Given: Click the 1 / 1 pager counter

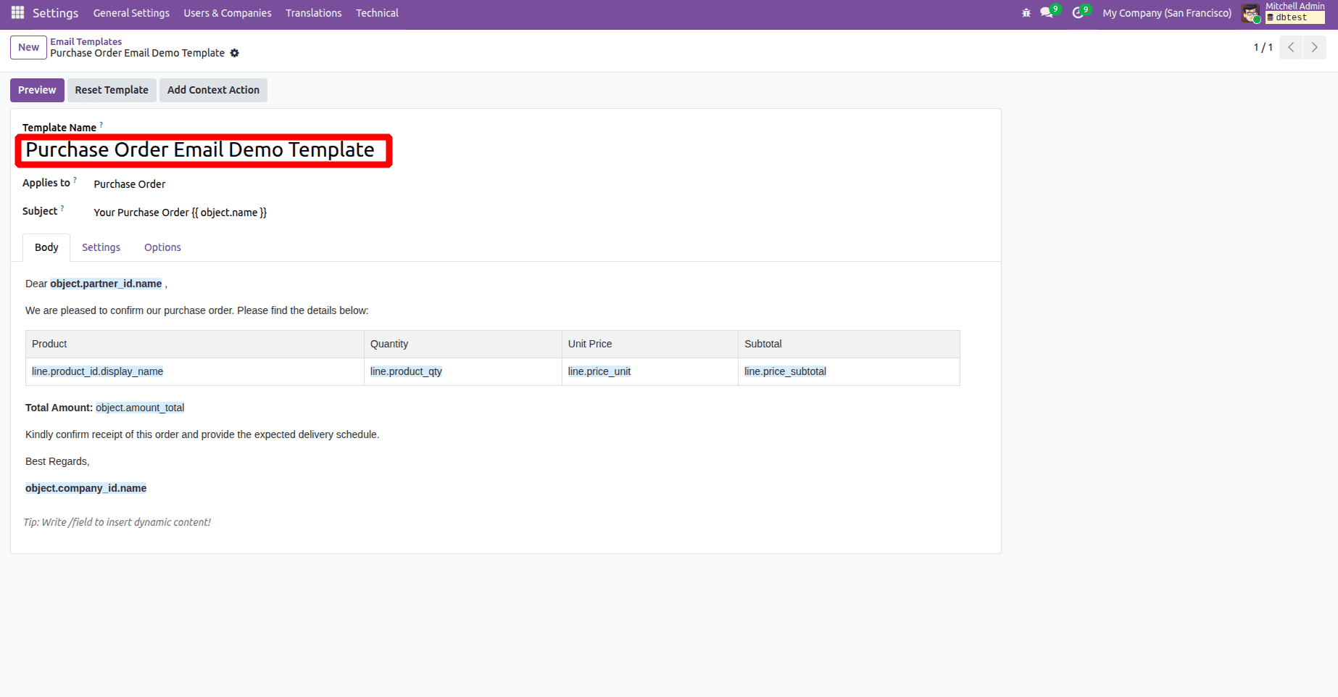Looking at the screenshot, I should (x=1263, y=47).
